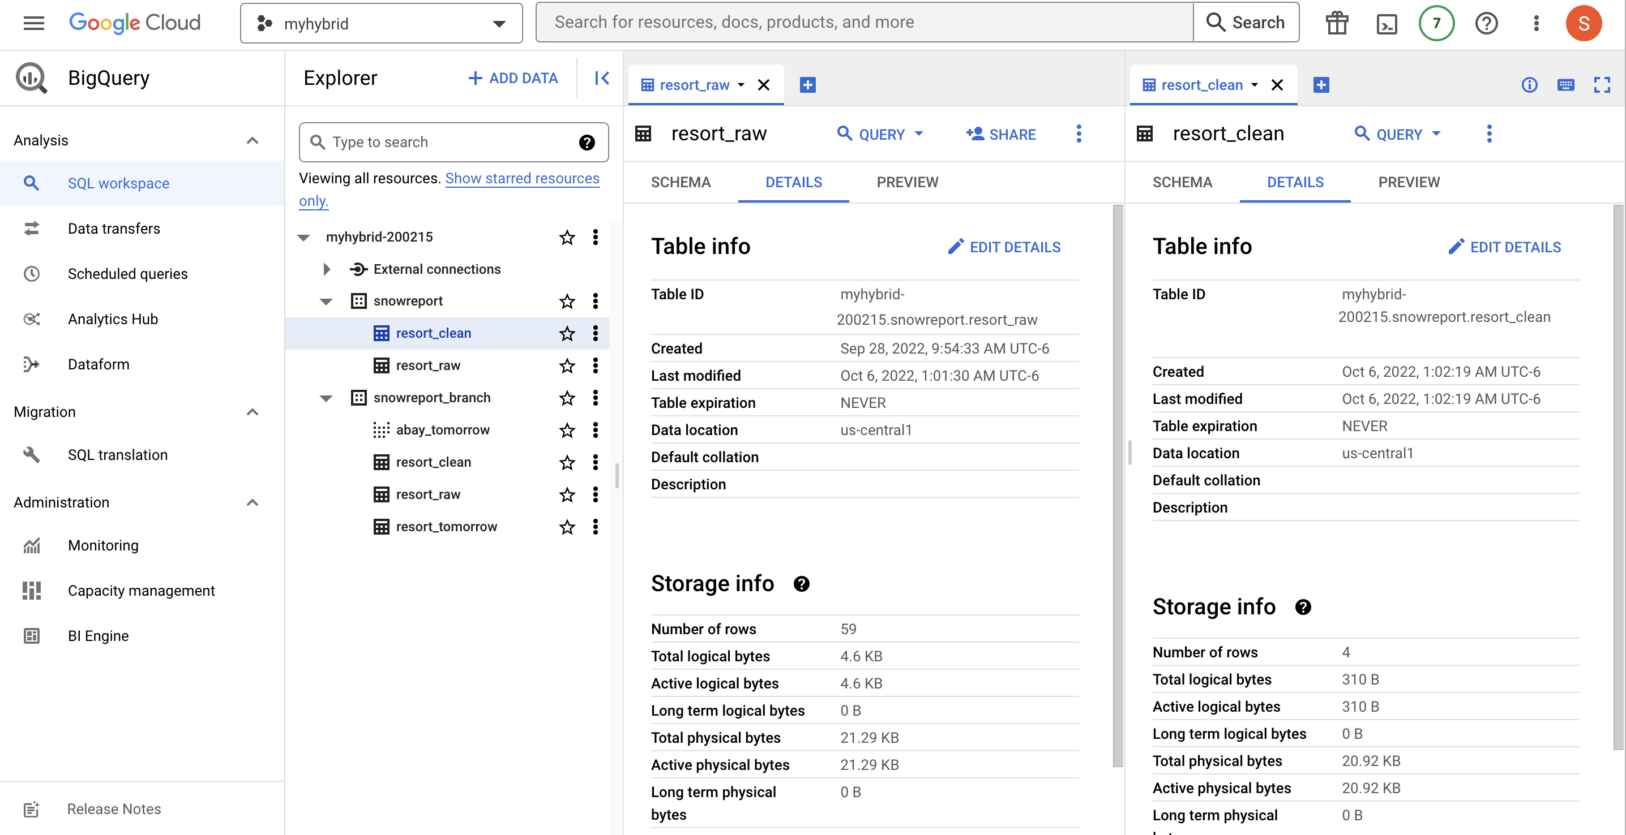The height and width of the screenshot is (835, 1626).
Task: Collapse the Explorer panel with arrow icon
Action: click(602, 78)
